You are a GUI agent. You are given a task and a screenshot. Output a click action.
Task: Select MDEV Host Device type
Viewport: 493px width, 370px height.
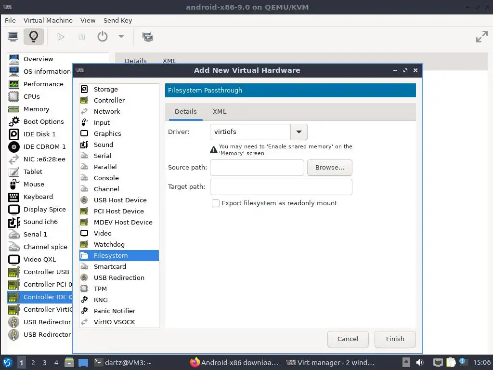[119, 222]
